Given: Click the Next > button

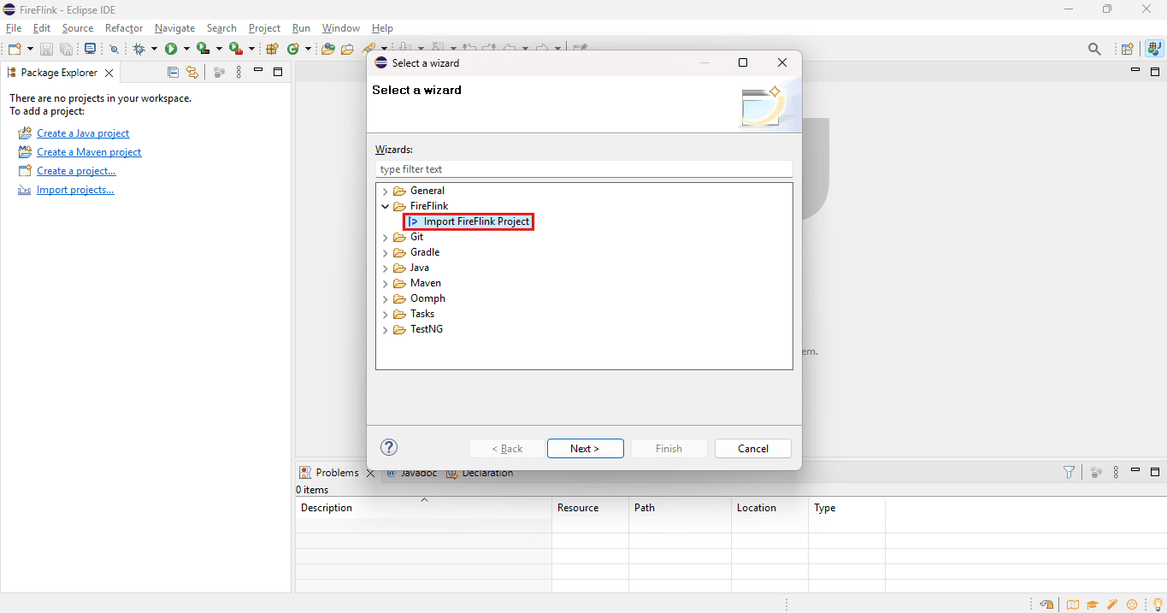Looking at the screenshot, I should pos(585,448).
